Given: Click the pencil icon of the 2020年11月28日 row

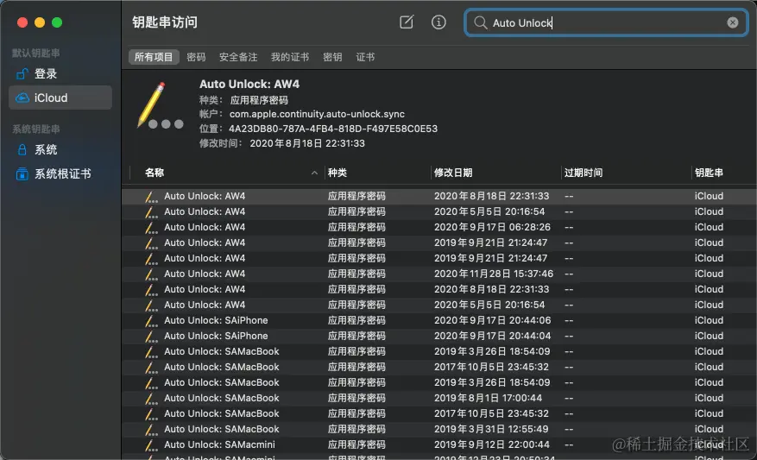Looking at the screenshot, I should tap(151, 274).
